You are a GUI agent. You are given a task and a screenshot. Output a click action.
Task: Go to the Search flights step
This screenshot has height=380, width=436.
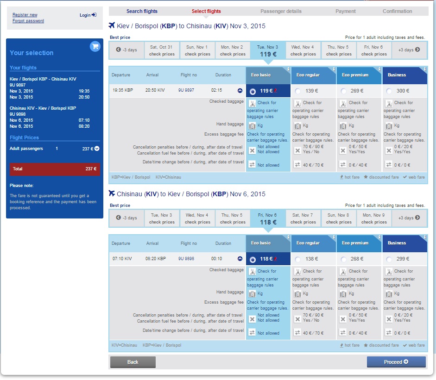(142, 11)
